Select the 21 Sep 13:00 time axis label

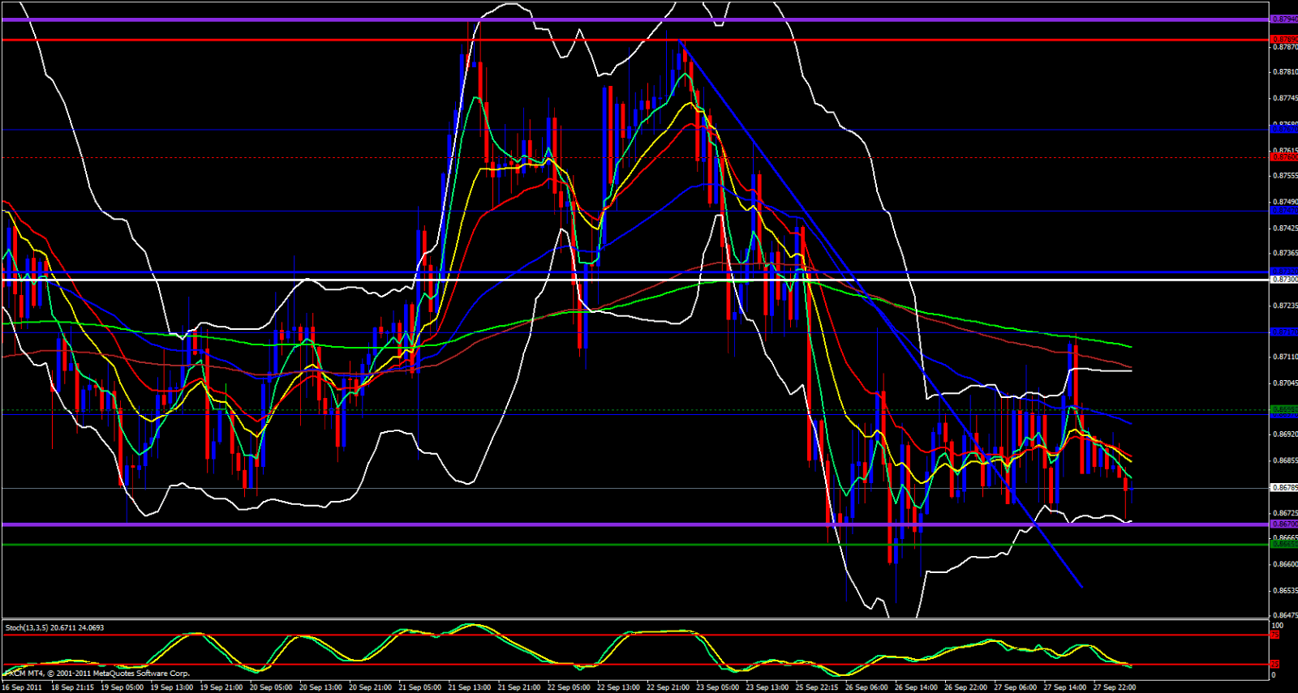(x=469, y=687)
